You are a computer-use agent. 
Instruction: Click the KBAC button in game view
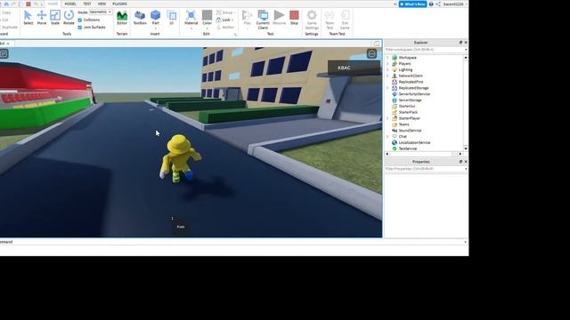[x=354, y=68]
